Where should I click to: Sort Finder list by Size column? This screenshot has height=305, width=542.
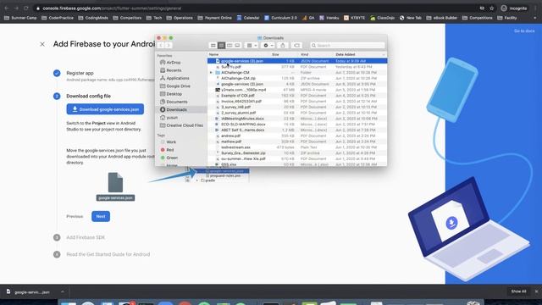(275, 54)
